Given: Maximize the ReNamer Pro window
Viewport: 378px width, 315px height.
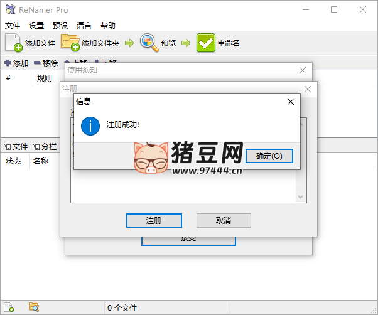Looking at the screenshot, I should click(x=334, y=9).
